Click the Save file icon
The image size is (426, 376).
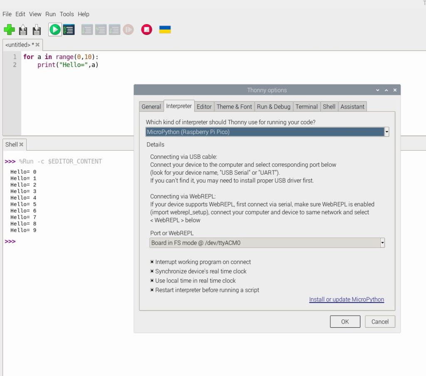(x=37, y=30)
